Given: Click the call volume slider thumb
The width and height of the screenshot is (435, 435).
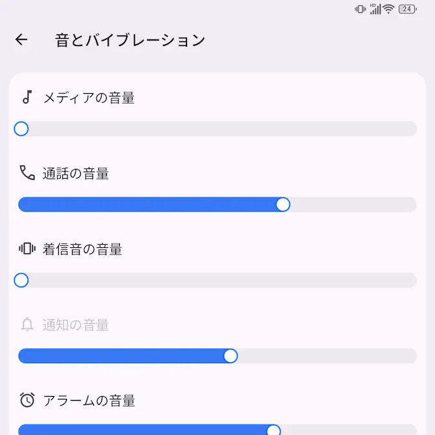Looking at the screenshot, I should coord(283,205).
